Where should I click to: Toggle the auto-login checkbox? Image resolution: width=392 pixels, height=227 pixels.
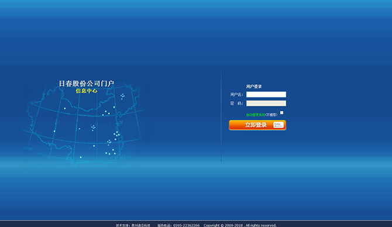(x=282, y=113)
